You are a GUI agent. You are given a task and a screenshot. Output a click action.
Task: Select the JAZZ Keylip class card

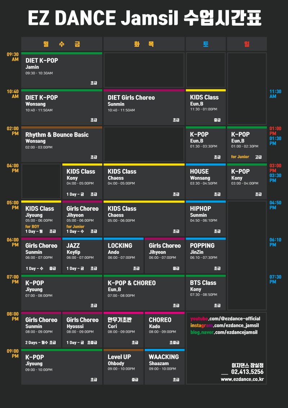pyautogui.click(x=82, y=256)
